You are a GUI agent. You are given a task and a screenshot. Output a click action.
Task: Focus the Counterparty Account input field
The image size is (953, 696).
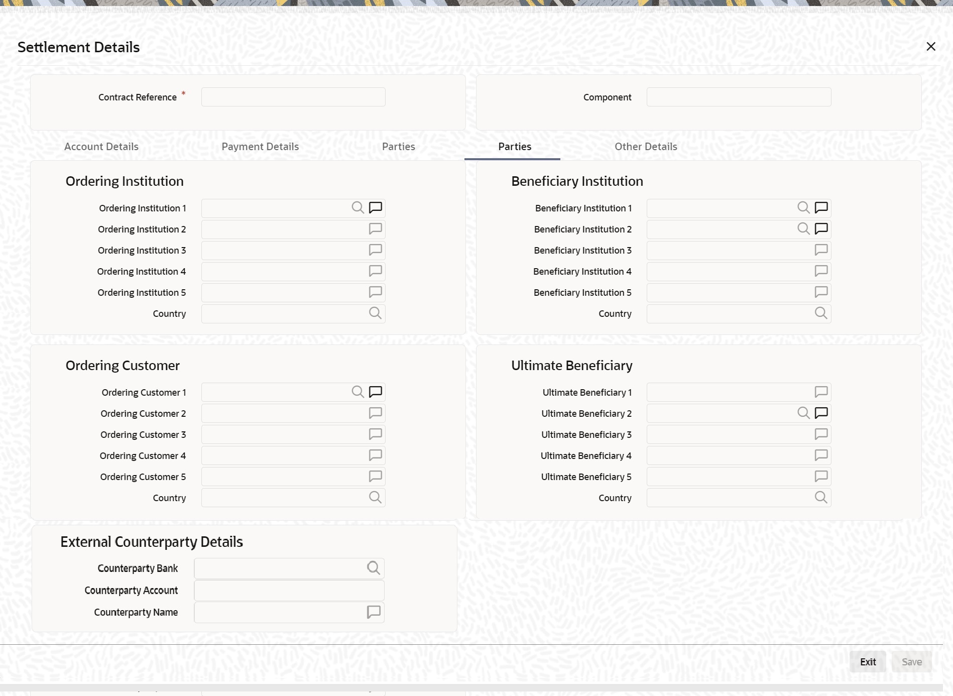click(x=289, y=591)
